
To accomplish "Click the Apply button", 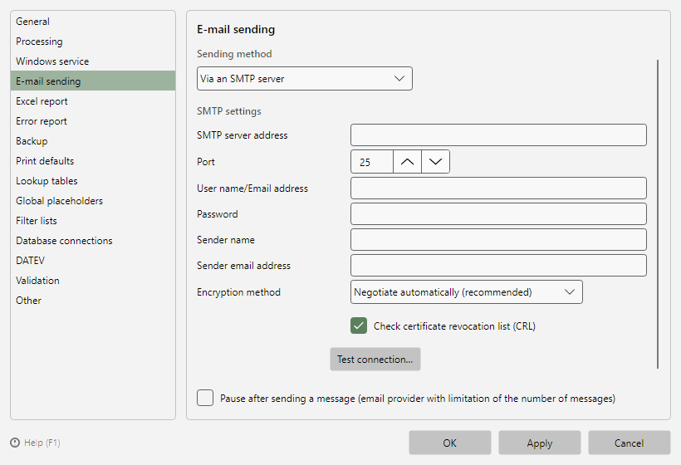I will (540, 443).
